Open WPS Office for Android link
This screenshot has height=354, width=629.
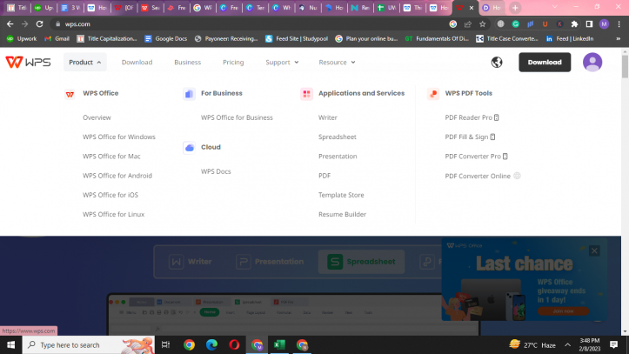tap(117, 176)
